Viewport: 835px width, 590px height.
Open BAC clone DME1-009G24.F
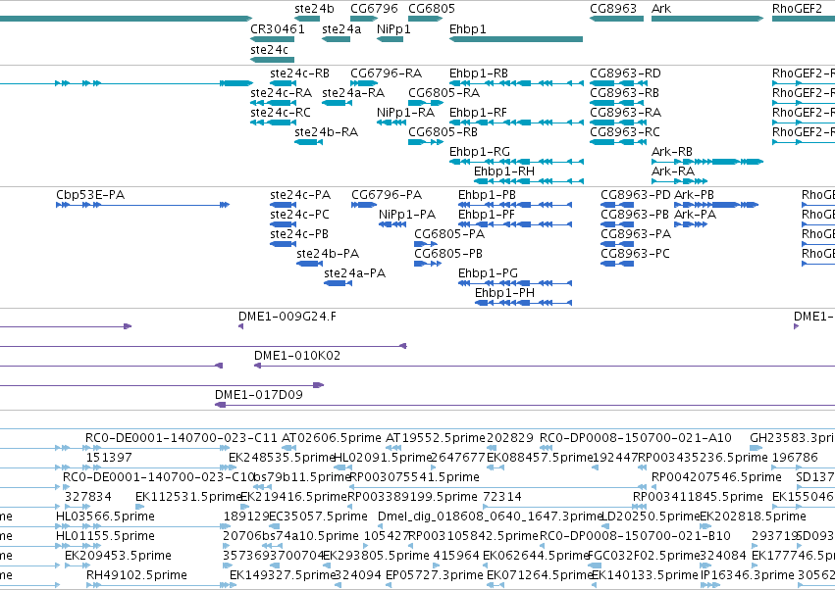(x=287, y=317)
